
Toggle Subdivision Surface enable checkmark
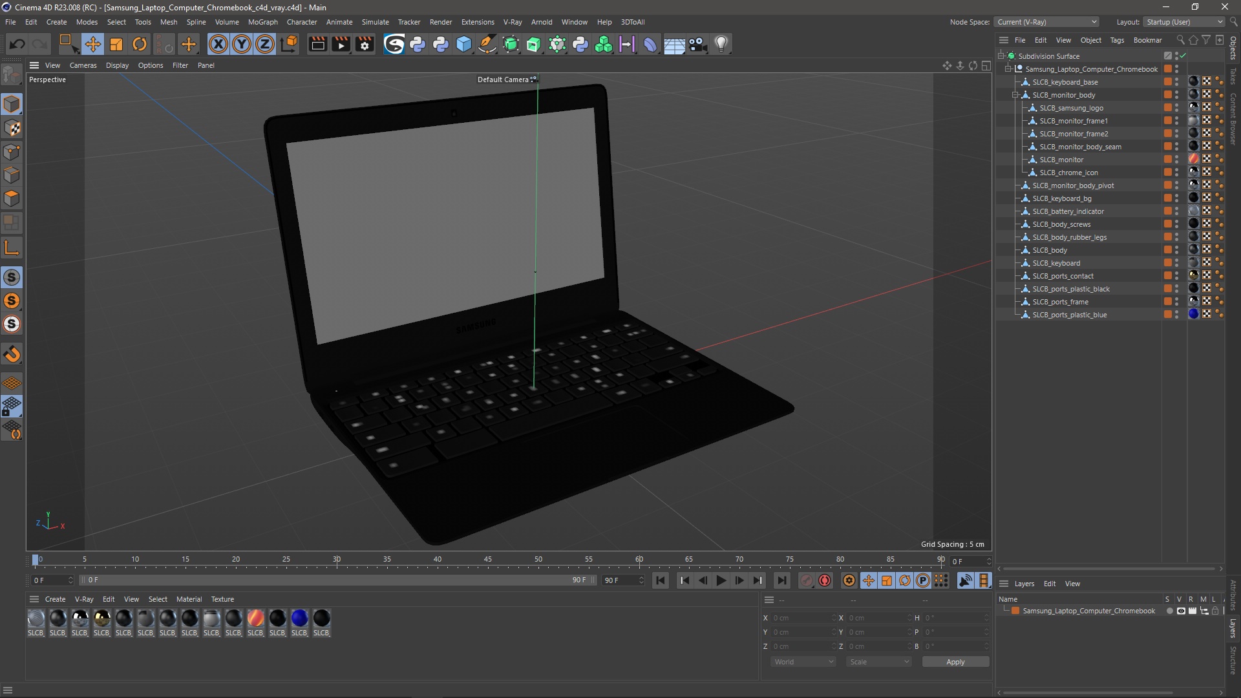point(1183,56)
